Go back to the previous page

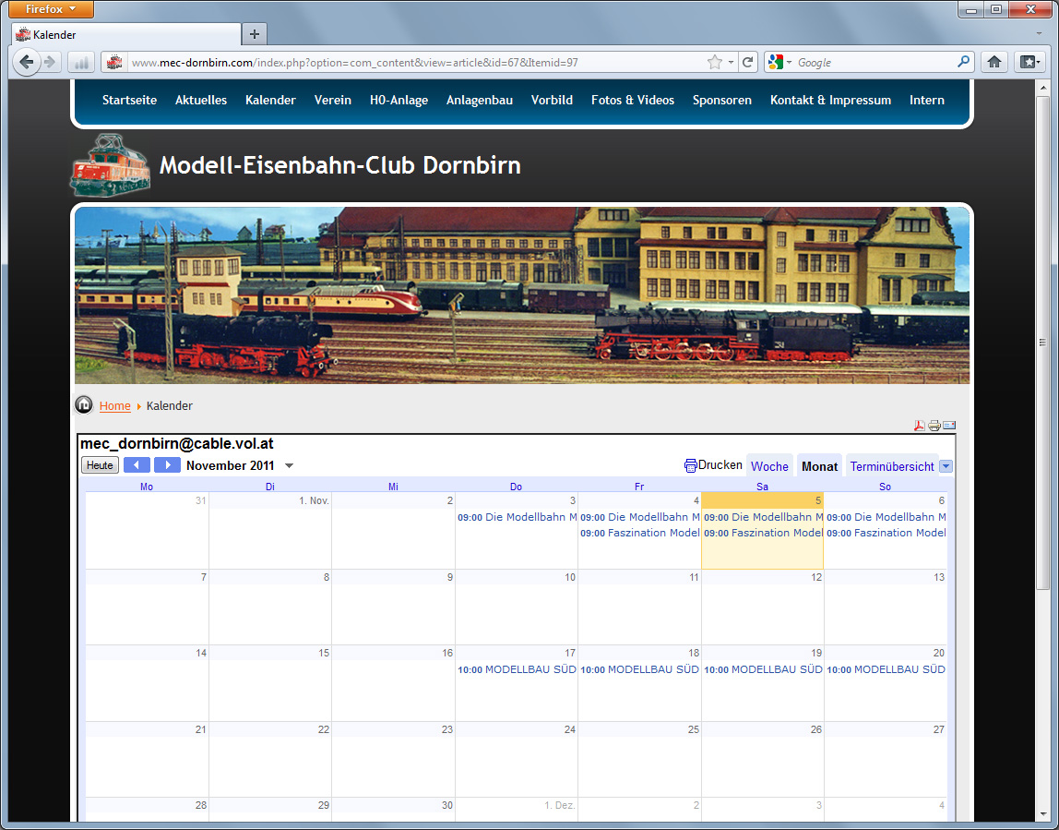point(27,62)
